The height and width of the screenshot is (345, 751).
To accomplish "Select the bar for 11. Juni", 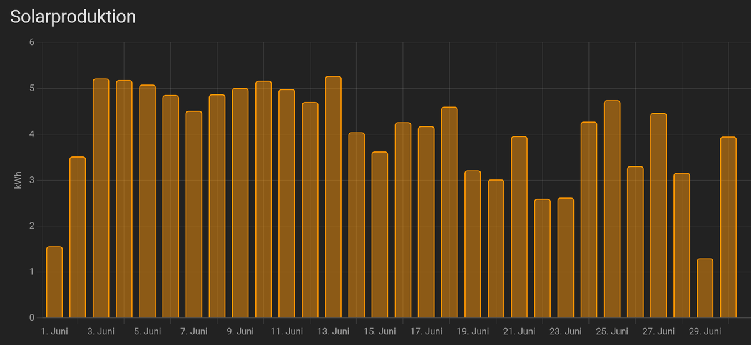I will (x=287, y=204).
